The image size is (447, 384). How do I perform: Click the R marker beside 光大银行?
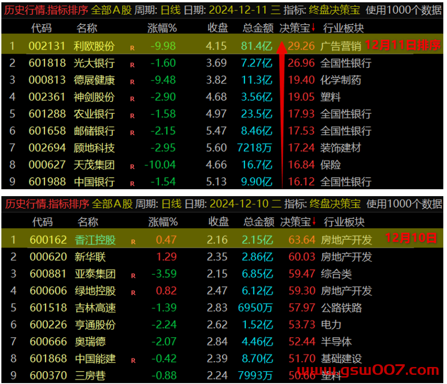point(132,65)
